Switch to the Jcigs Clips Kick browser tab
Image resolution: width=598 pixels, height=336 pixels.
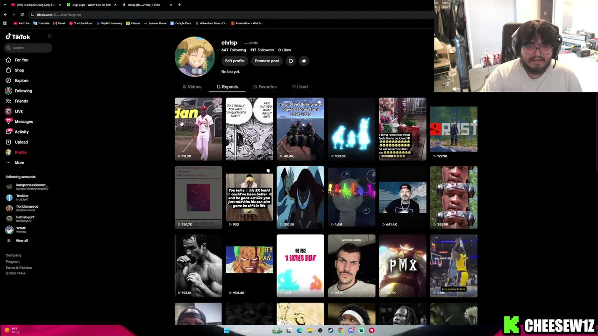coord(91,5)
